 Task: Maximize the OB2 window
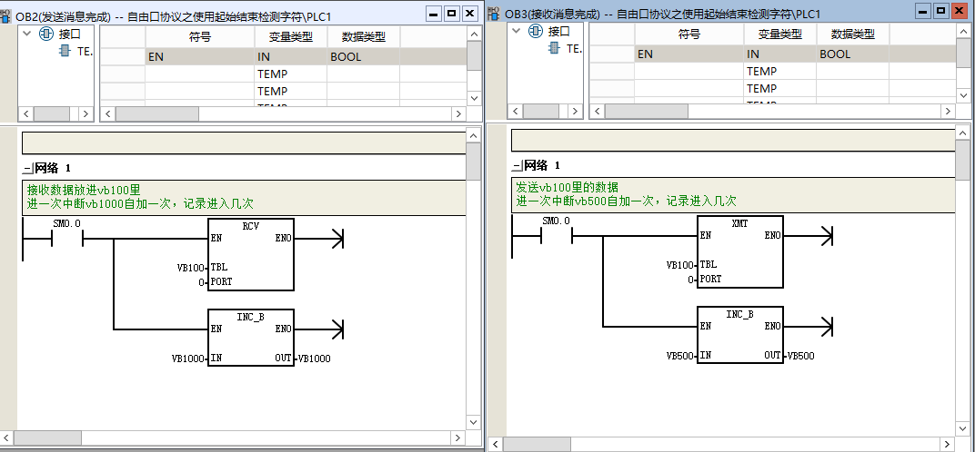[452, 13]
